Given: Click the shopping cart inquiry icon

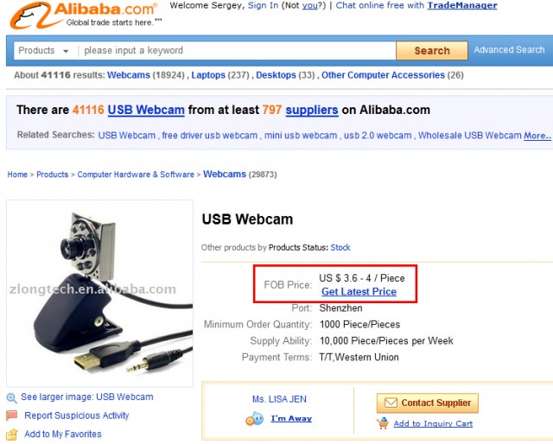Looking at the screenshot, I should pos(383,423).
